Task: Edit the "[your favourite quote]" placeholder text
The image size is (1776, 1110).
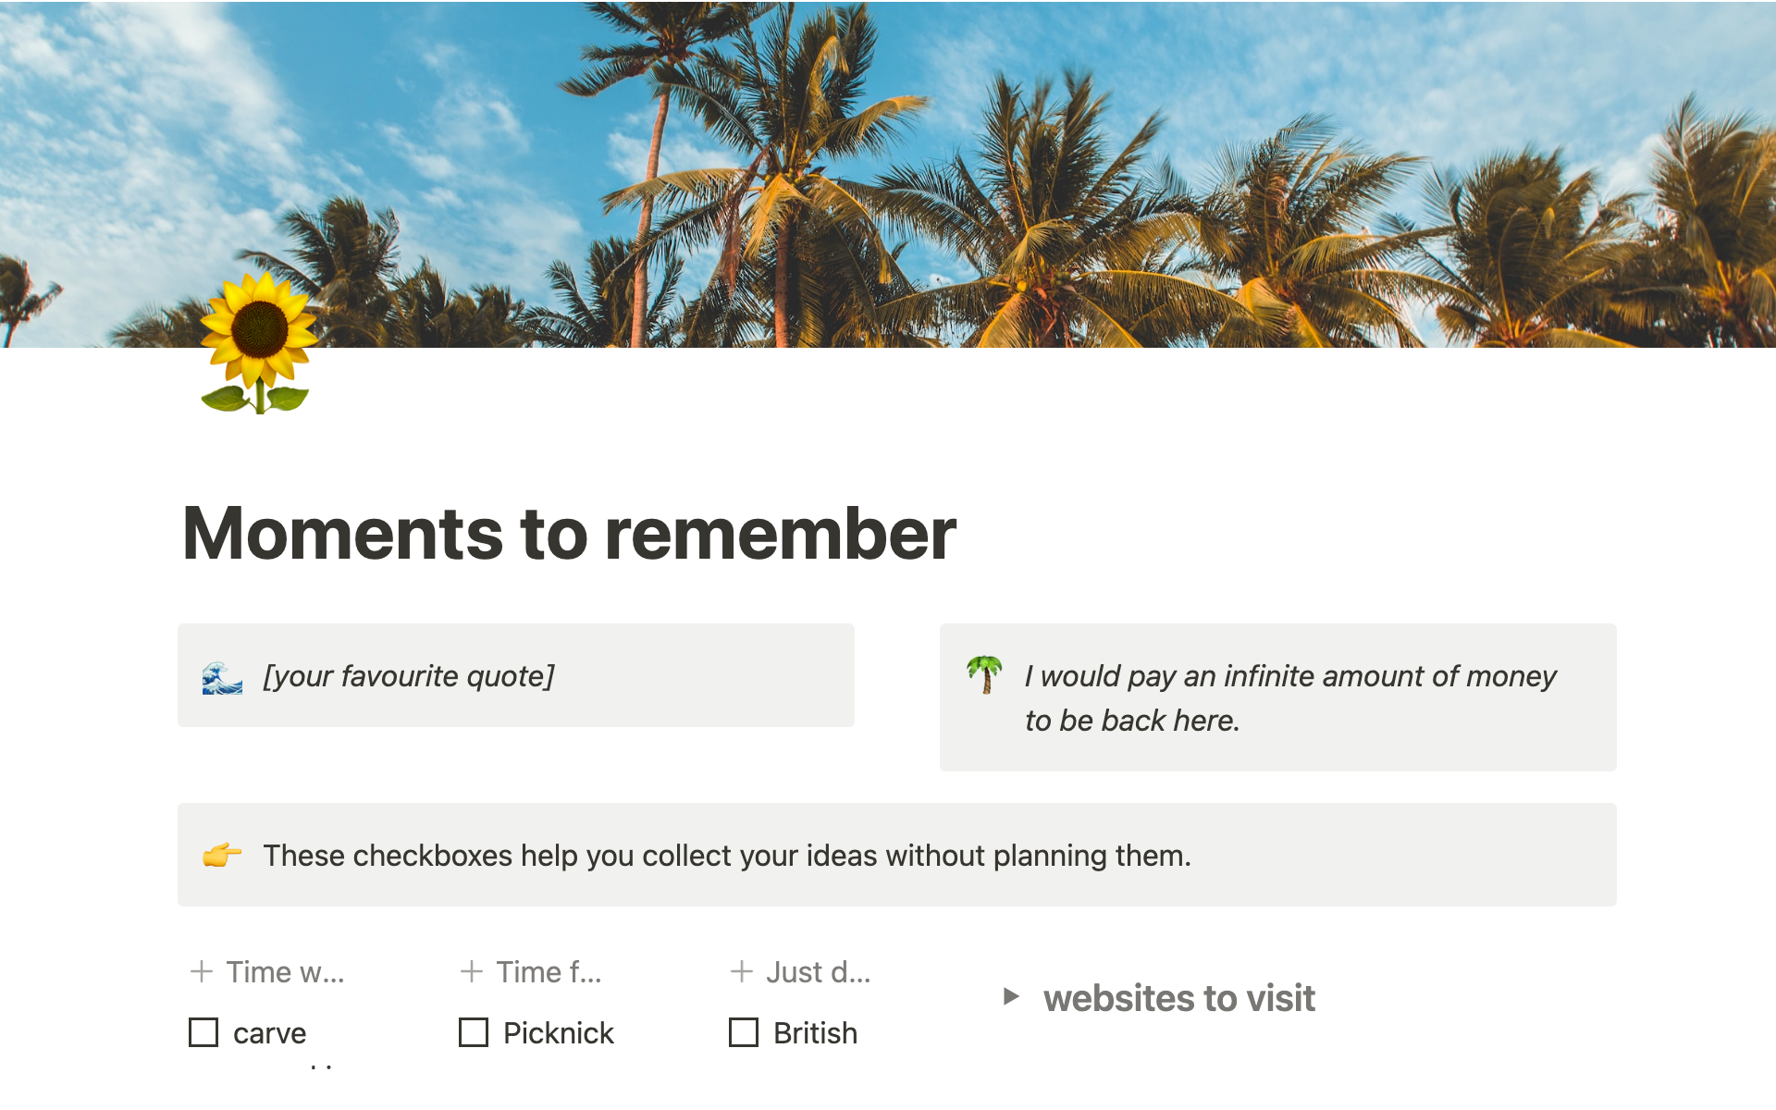Action: pos(408,675)
